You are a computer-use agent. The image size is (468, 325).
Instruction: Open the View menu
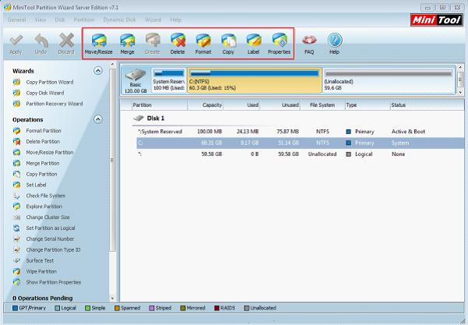(40, 20)
